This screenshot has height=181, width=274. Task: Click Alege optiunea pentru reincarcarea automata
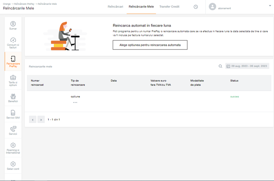[x=150, y=45]
